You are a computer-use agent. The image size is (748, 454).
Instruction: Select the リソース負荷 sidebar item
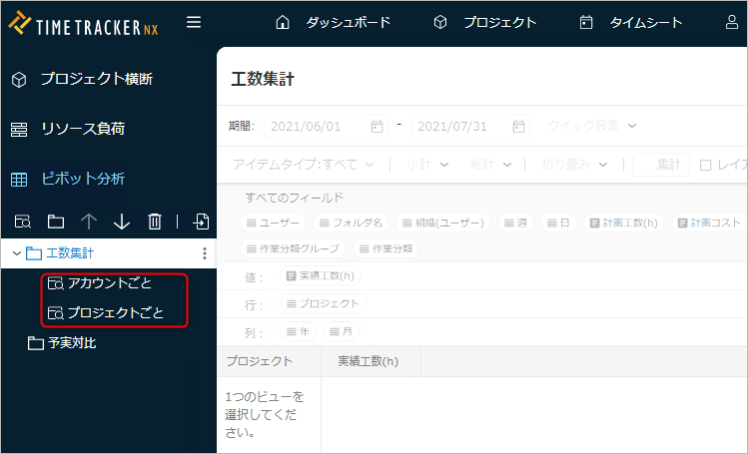point(82,129)
